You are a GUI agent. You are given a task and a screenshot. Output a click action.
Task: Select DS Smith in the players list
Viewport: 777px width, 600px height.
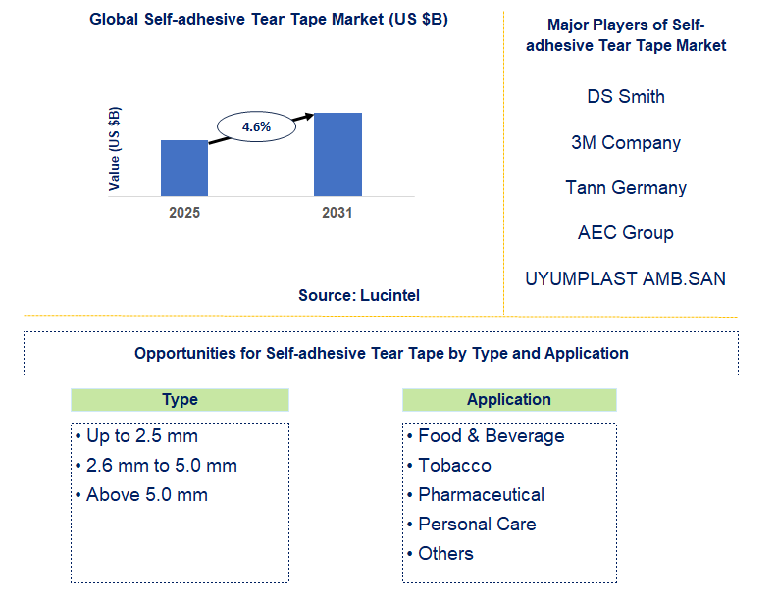click(626, 96)
